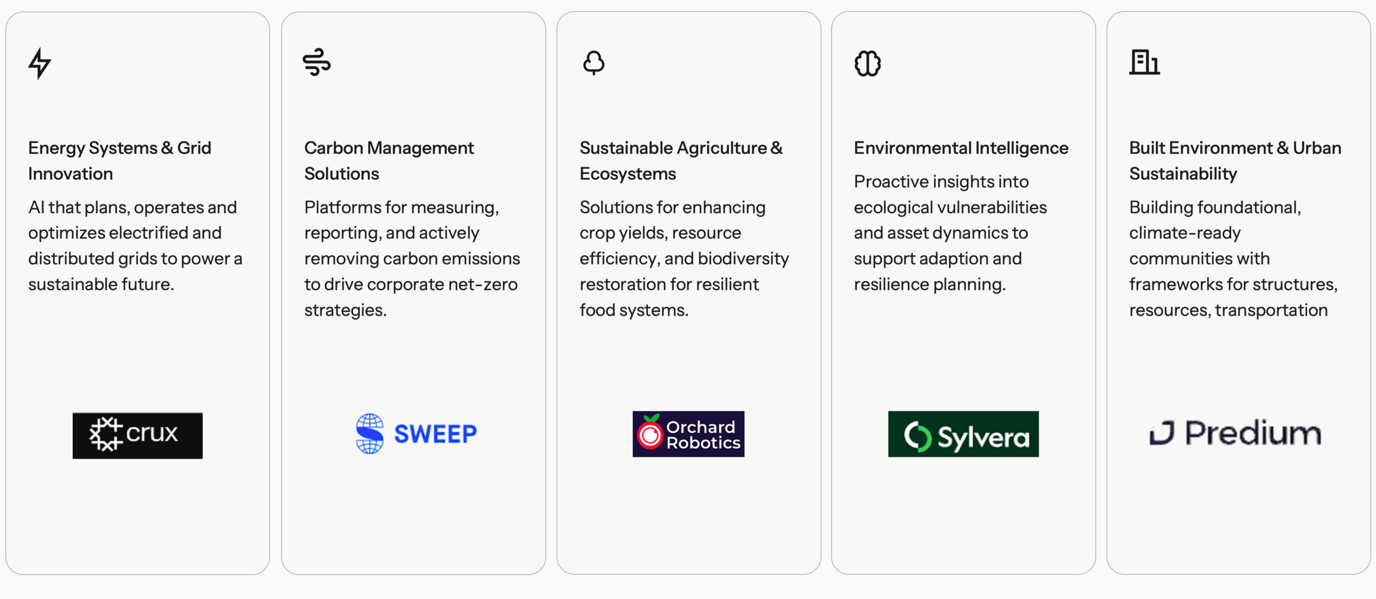1376x599 pixels.
Task: Click the crop yields solutions description
Action: pos(684,258)
